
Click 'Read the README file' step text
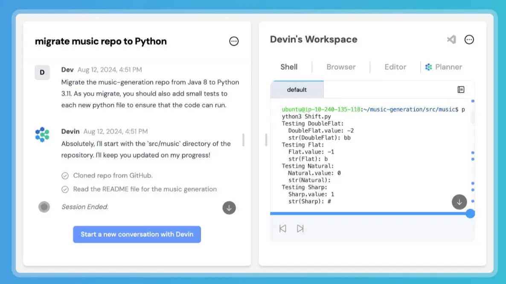[x=145, y=189]
